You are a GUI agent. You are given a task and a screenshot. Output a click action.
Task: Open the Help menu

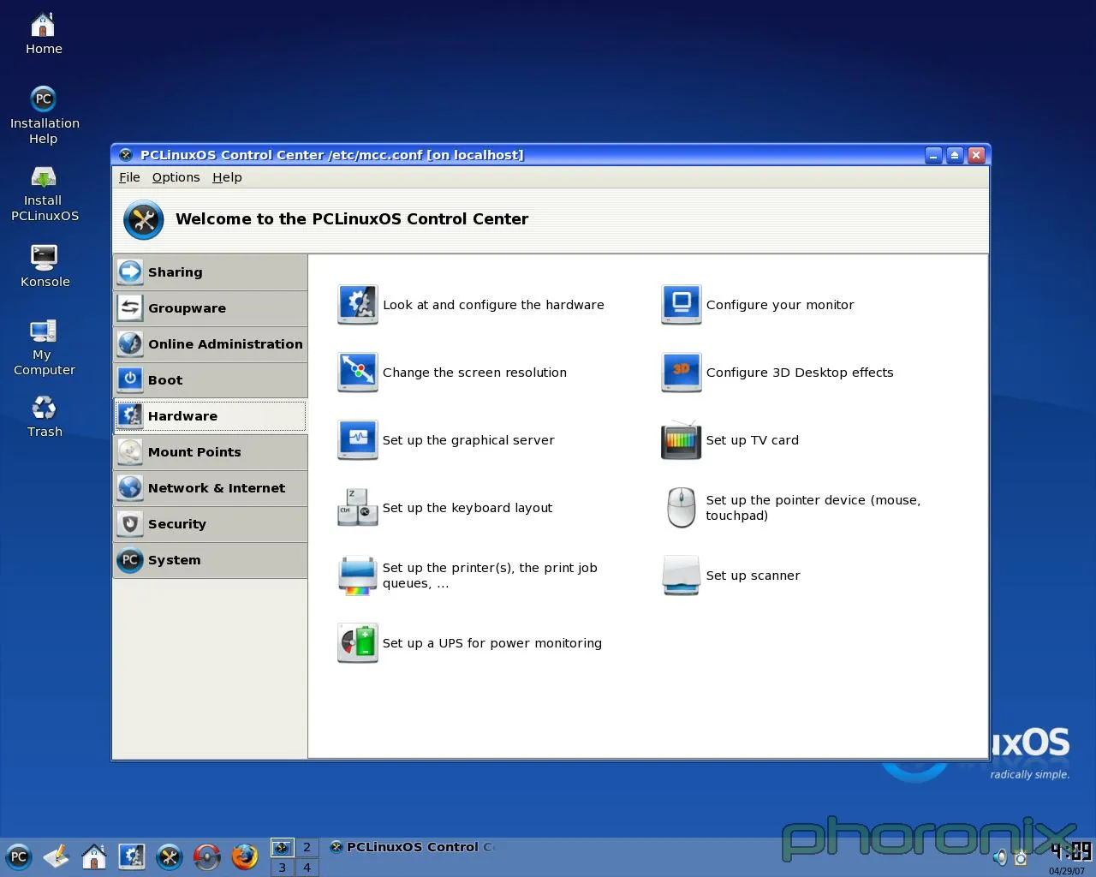[x=227, y=177]
